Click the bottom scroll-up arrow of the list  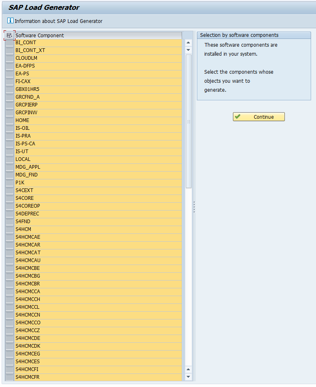pos(188,369)
